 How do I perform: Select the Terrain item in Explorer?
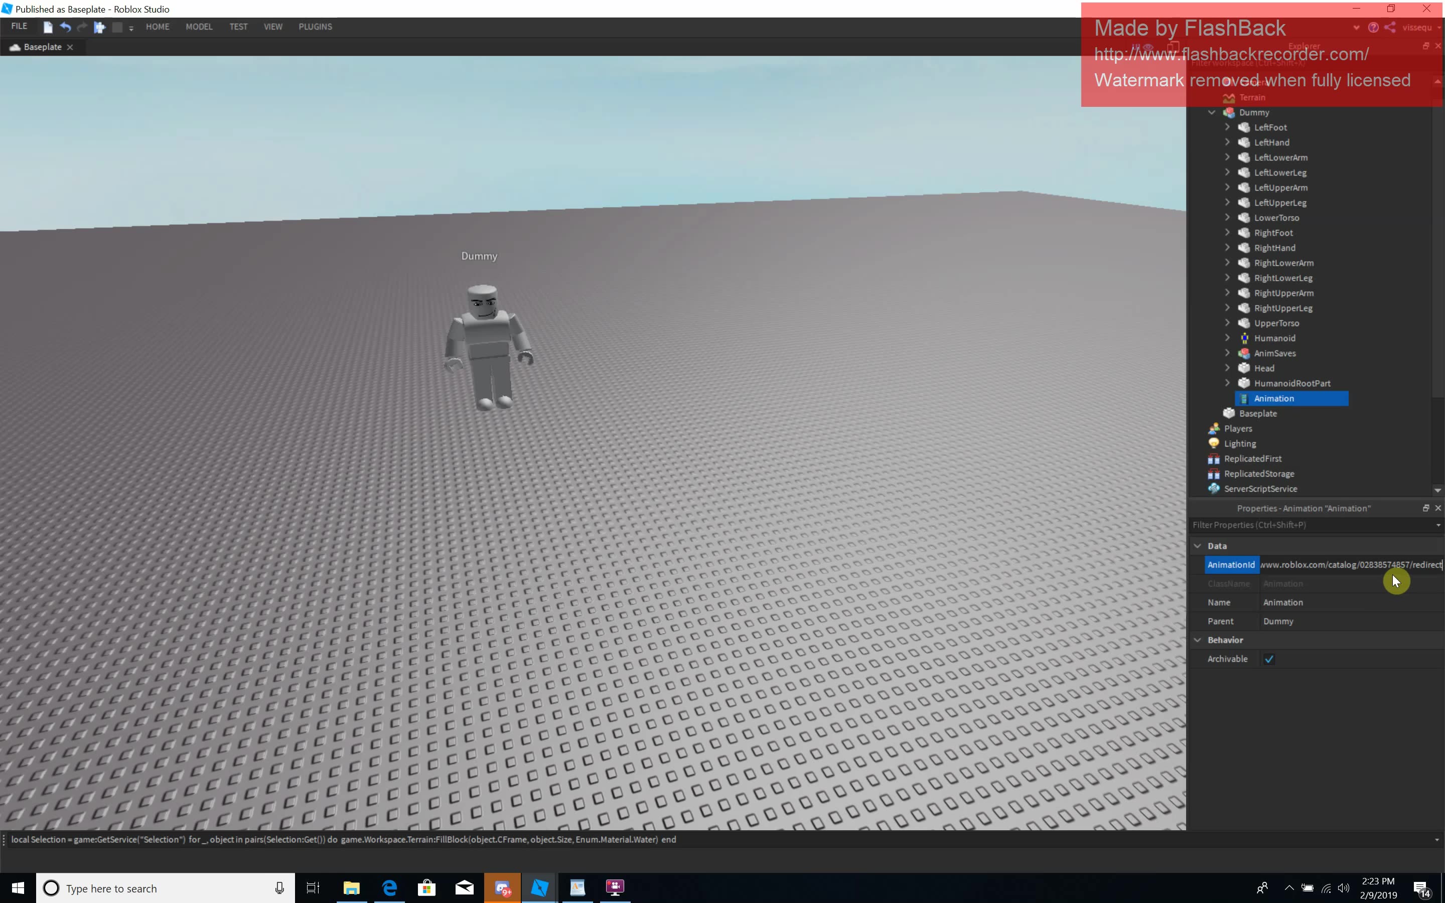click(x=1252, y=97)
